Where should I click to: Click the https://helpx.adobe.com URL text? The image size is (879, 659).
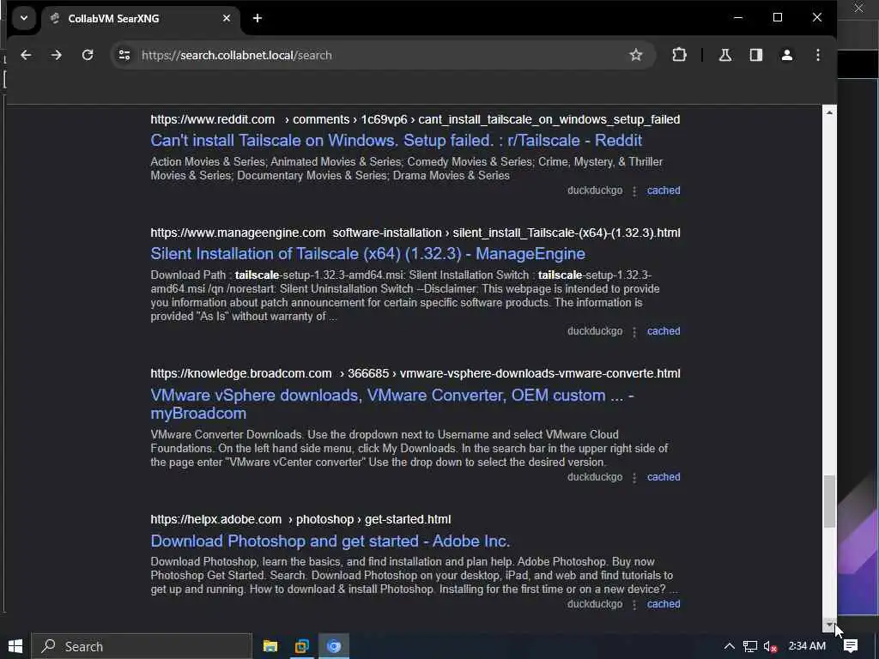point(215,519)
